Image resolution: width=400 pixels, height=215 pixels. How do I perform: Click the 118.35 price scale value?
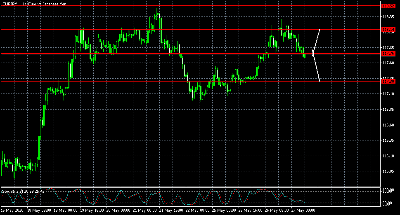point(388,16)
